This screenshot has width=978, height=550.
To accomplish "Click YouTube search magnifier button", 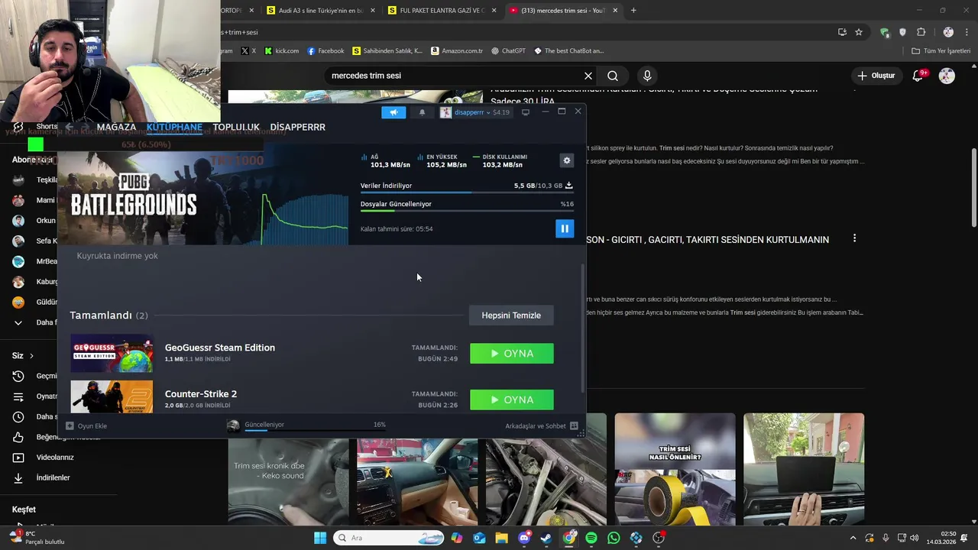I will tap(613, 76).
